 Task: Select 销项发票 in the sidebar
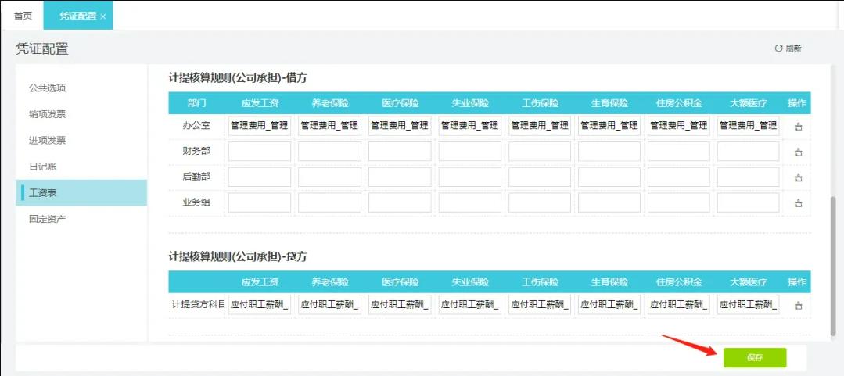tap(48, 114)
